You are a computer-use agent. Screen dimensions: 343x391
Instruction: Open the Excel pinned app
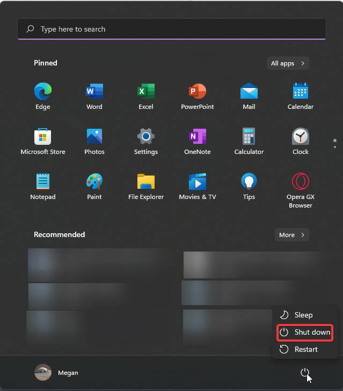(146, 92)
